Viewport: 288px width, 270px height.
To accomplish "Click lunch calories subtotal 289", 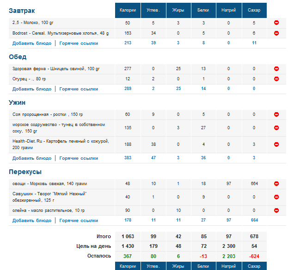I will (128, 89).
